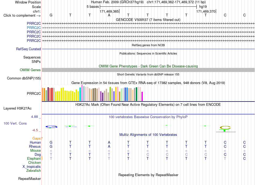This screenshot has width=255, height=185.
Task: Click the GTEx Gene Expression title line
Action: [148, 83]
